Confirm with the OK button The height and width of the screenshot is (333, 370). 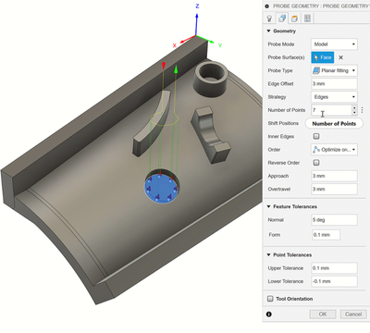coord(323,314)
